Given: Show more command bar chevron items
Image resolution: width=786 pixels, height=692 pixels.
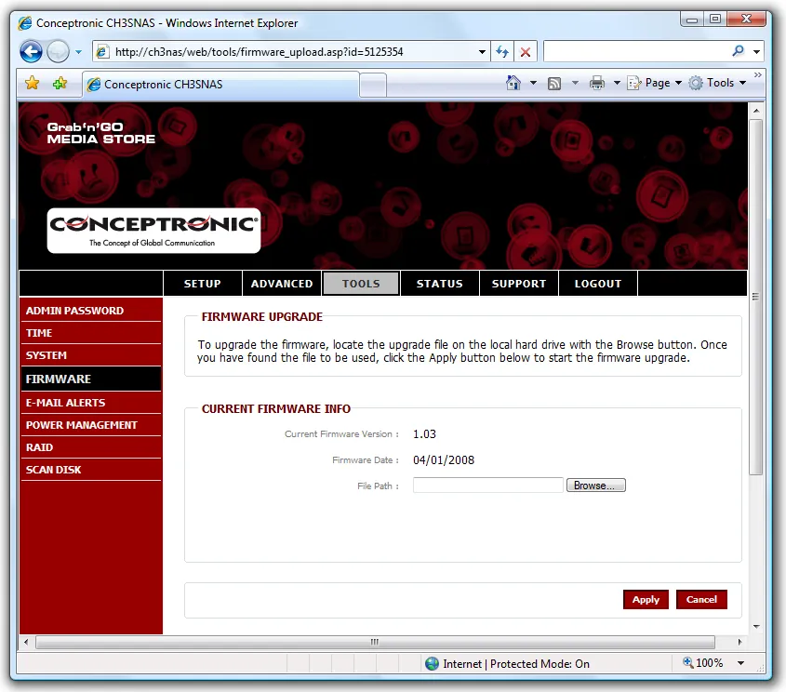Looking at the screenshot, I should click(758, 74).
